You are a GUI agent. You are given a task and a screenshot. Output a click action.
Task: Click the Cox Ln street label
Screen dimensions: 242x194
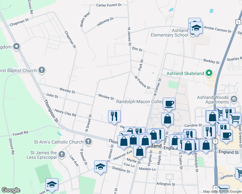click(x=129, y=165)
